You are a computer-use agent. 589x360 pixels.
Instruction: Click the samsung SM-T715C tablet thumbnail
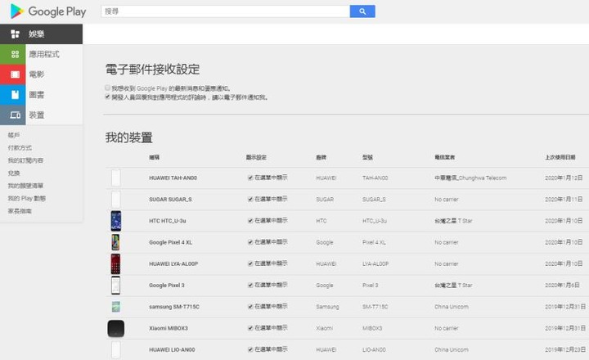[x=116, y=307]
